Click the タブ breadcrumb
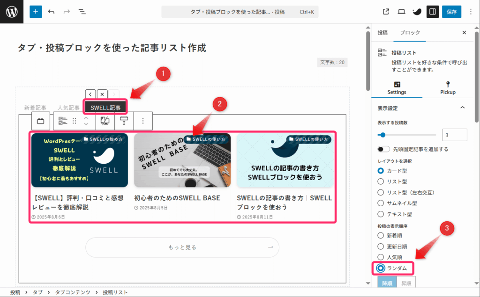The height and width of the screenshot is (297, 480). coord(37,292)
